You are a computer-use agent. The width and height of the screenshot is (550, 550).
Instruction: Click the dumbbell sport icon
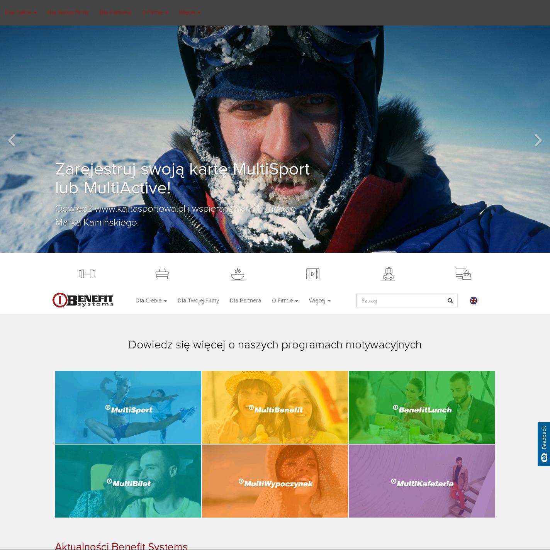[87, 274]
